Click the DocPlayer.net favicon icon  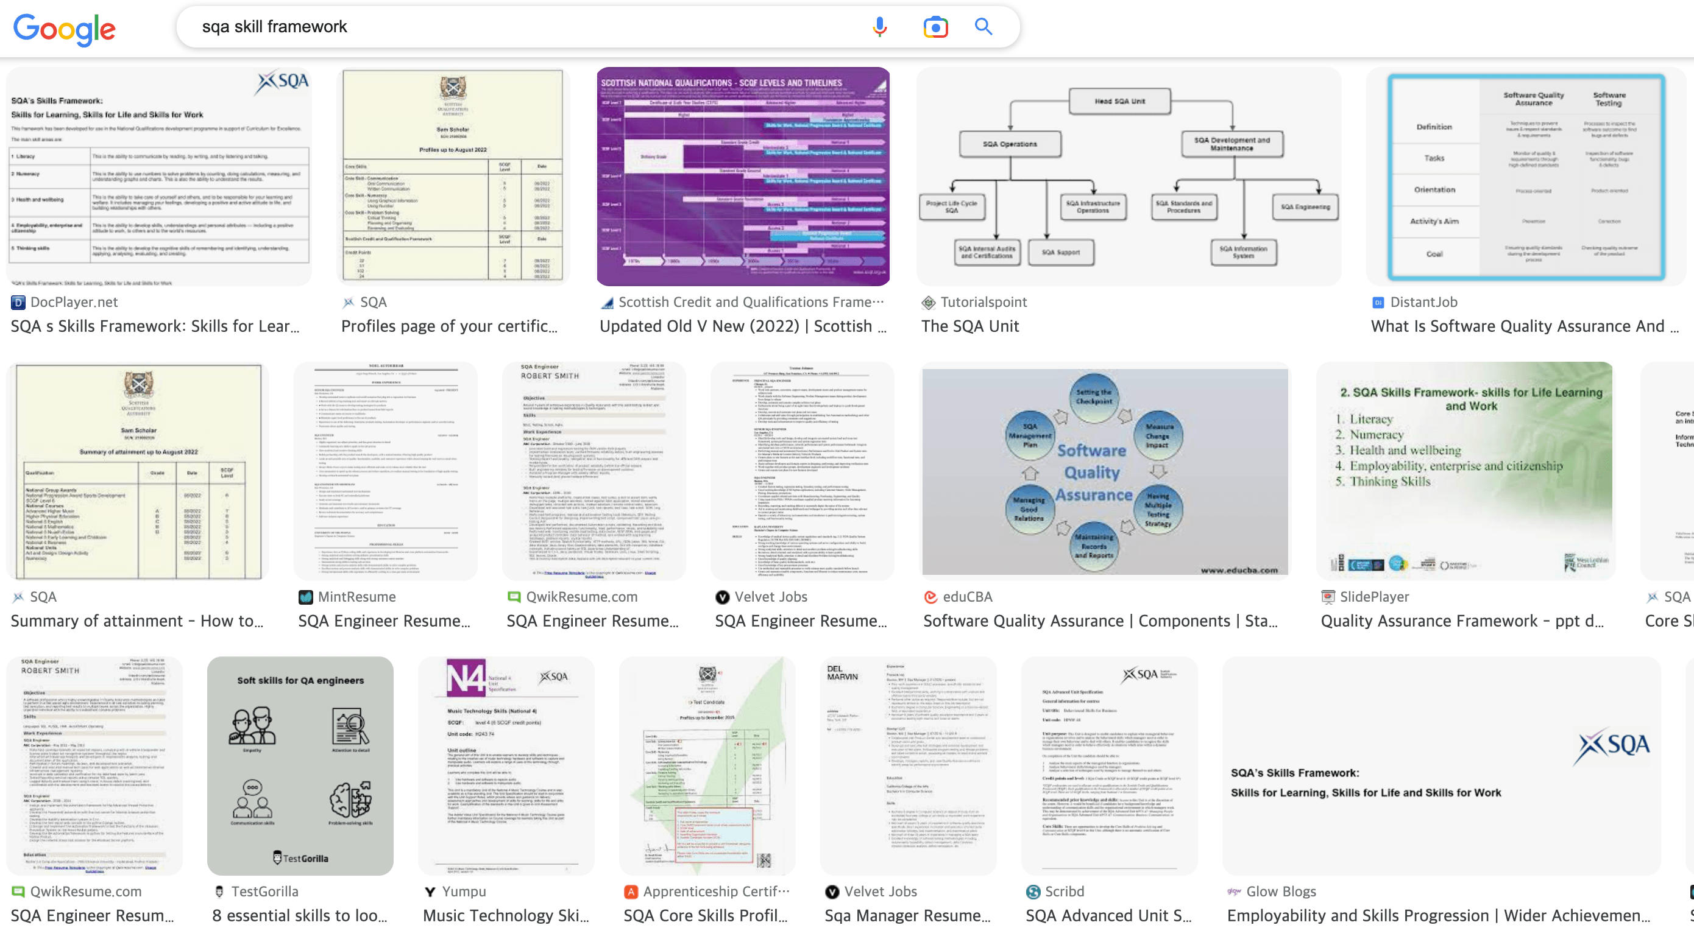pyautogui.click(x=18, y=302)
